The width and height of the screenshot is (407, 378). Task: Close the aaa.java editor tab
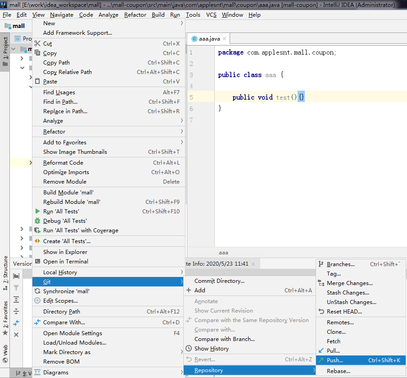[x=224, y=38]
